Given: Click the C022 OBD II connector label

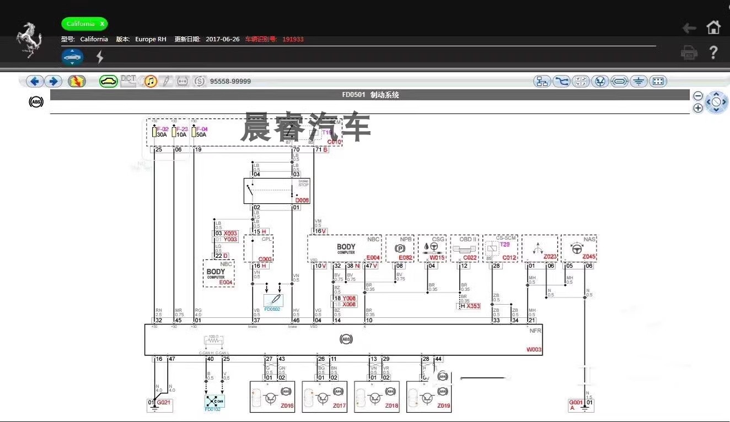Looking at the screenshot, I should [470, 257].
